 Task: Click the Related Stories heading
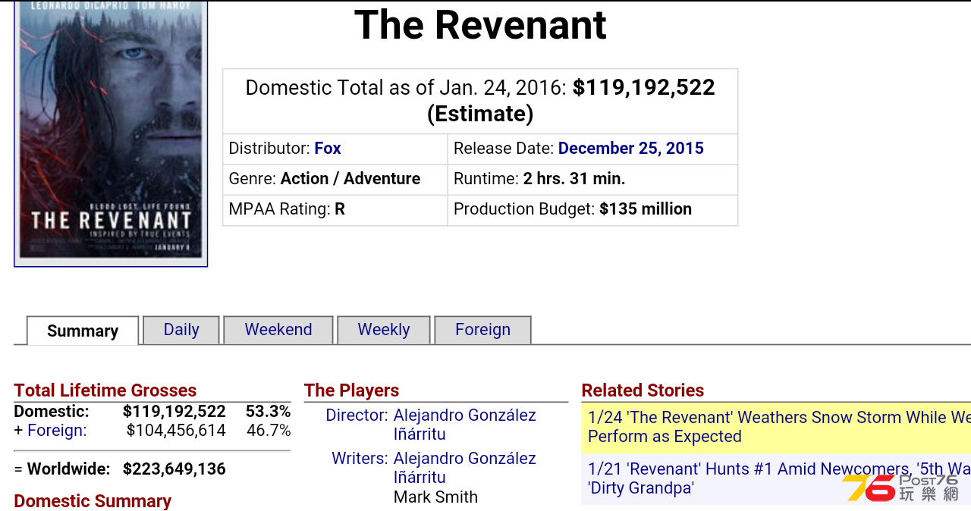643,390
